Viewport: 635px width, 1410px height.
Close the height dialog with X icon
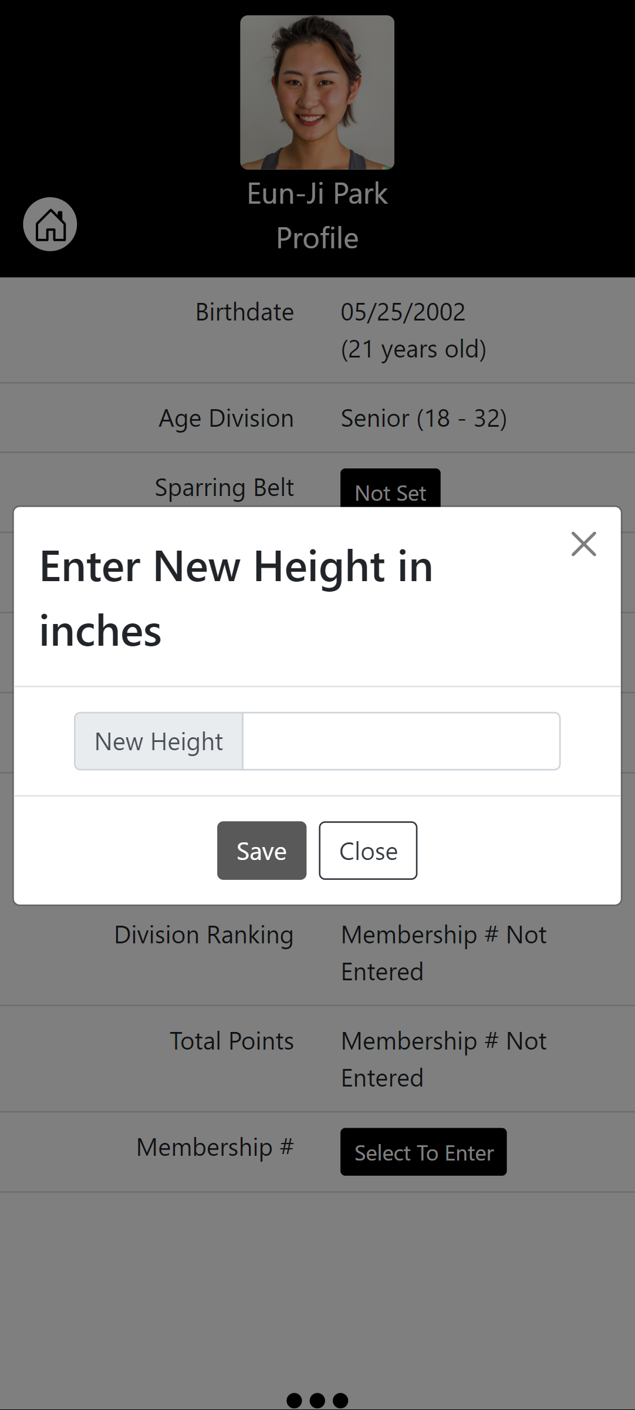583,544
